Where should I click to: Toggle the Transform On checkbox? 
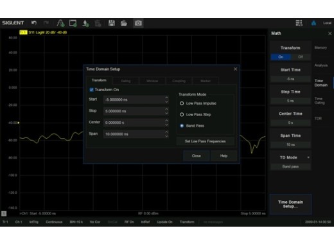click(x=91, y=89)
